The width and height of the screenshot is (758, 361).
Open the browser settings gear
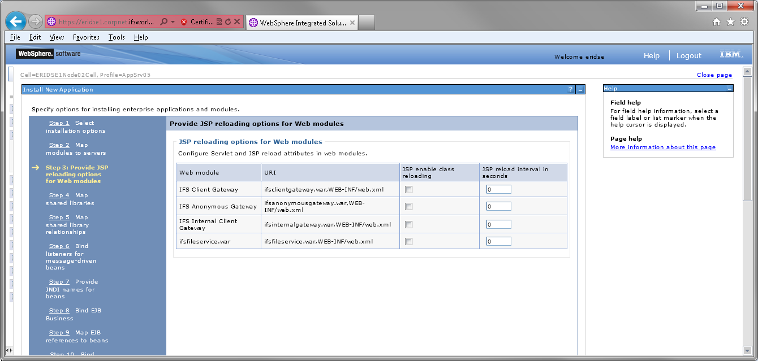(x=744, y=22)
